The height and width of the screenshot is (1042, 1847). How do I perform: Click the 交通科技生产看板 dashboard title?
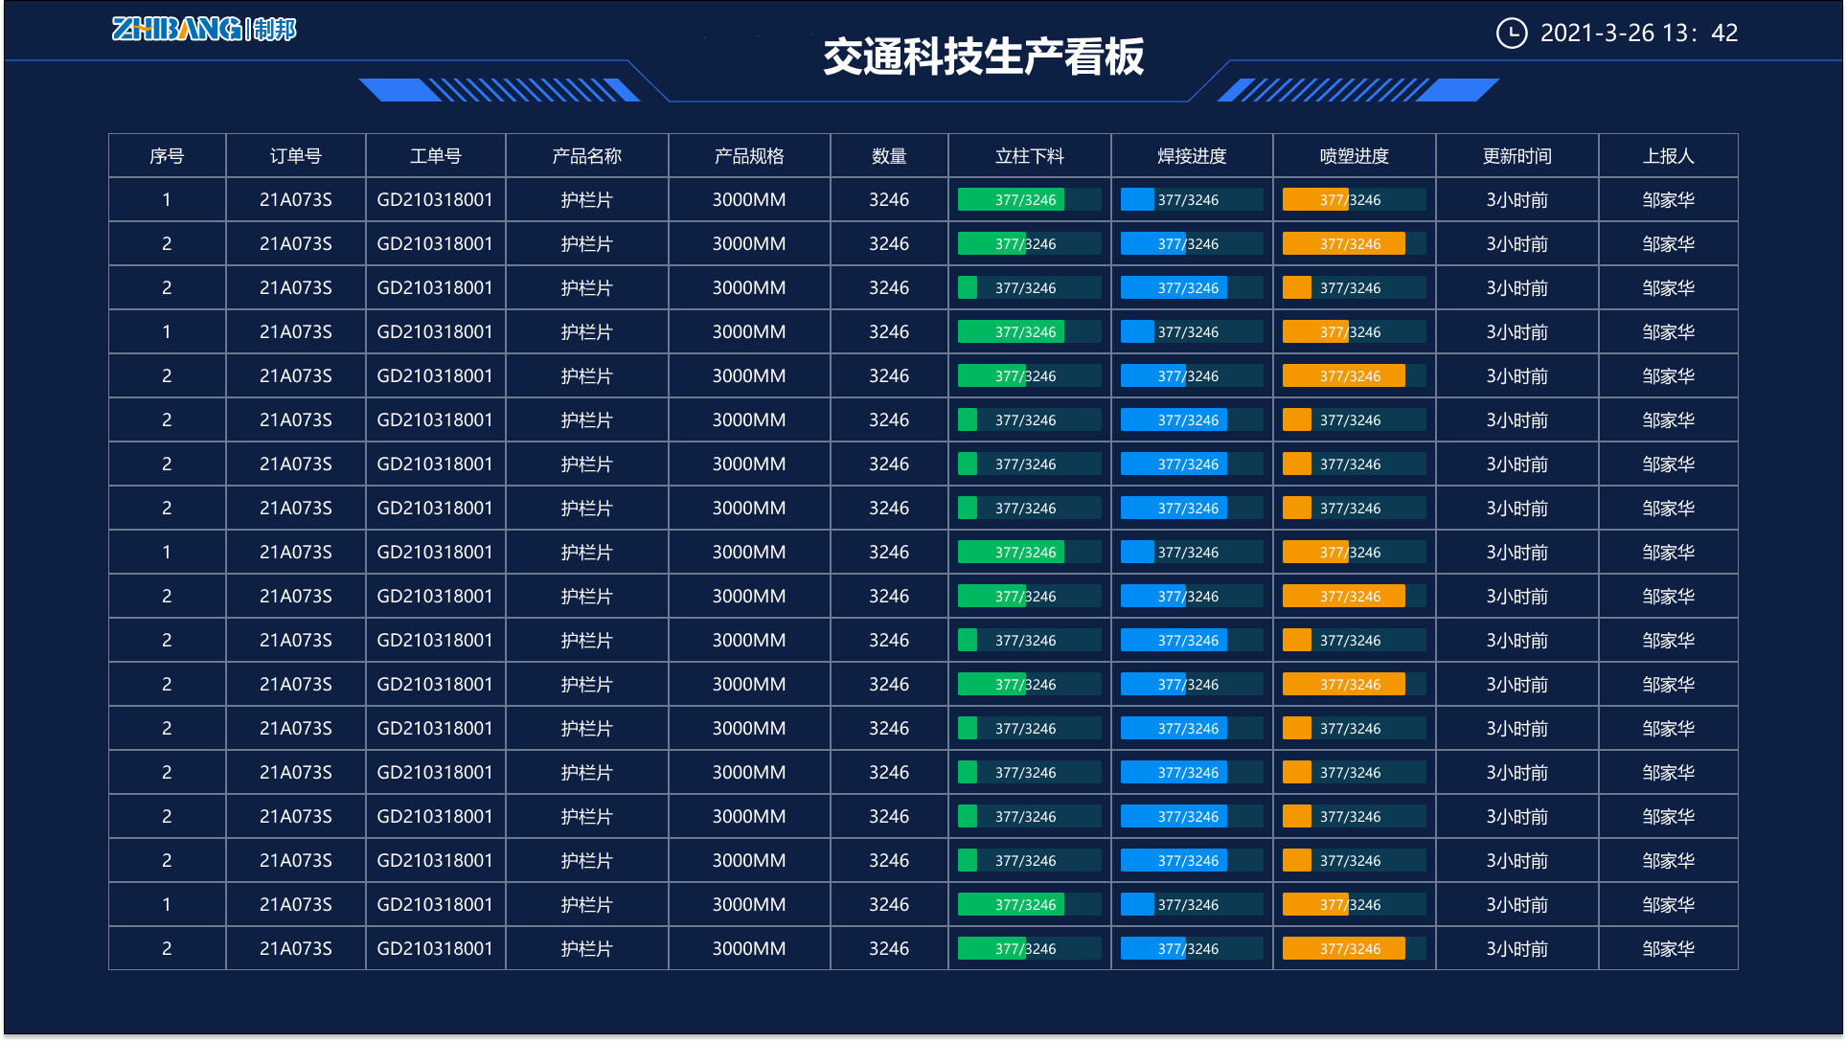(983, 57)
